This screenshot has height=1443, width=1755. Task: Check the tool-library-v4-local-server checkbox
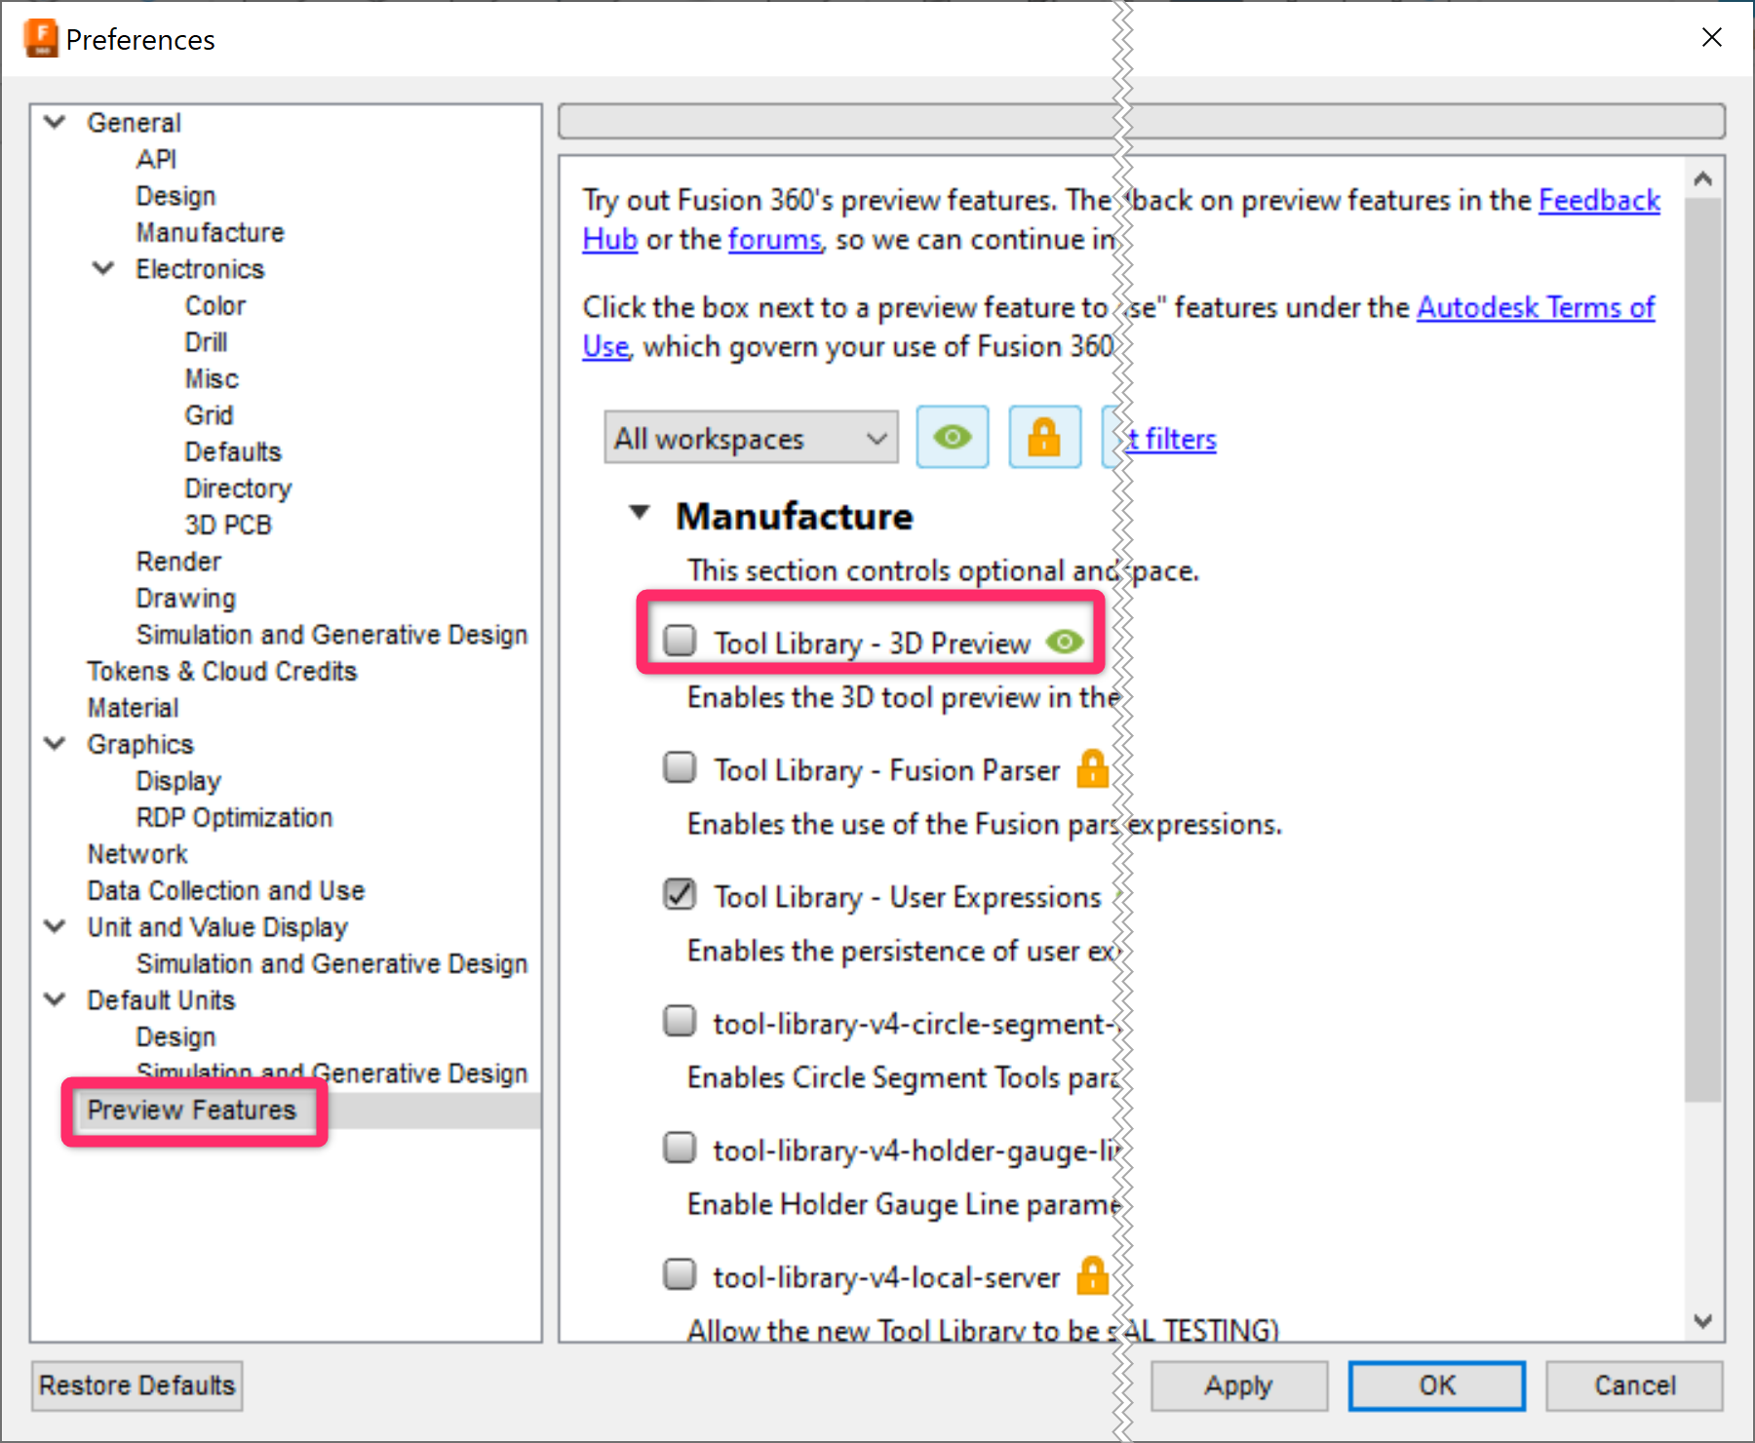point(680,1274)
